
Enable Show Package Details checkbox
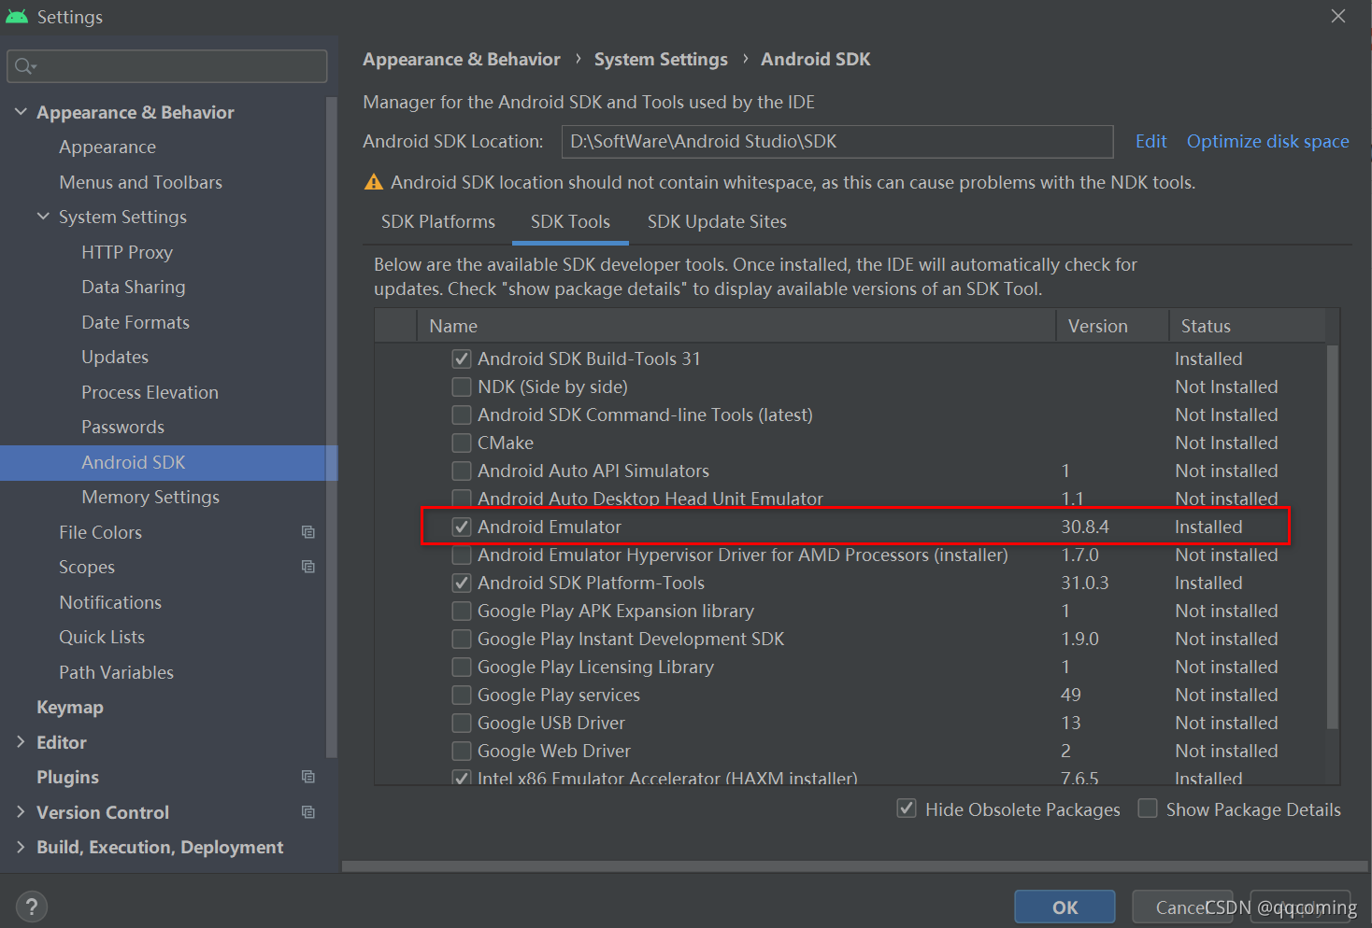1148,808
